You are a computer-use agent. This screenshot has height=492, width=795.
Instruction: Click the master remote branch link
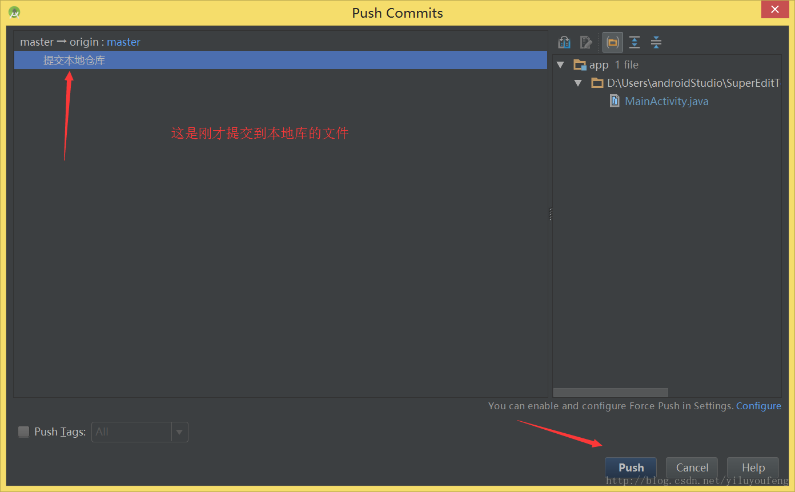coord(123,42)
